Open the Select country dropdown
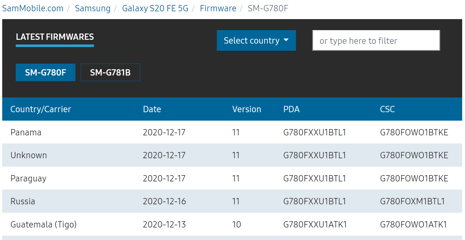Viewport: 465px width, 240px height. [256, 40]
